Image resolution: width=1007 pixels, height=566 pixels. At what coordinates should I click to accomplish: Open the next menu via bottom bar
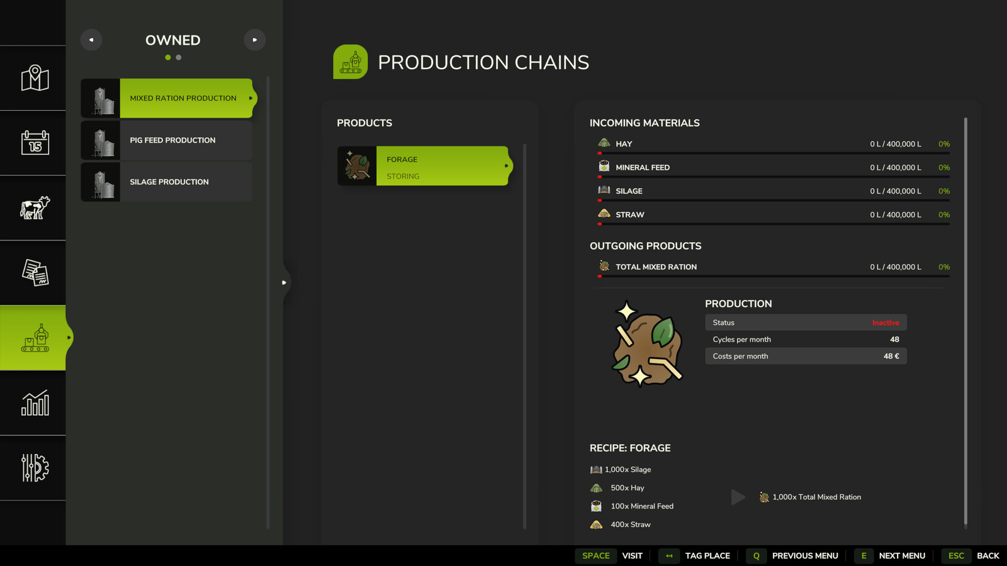pyautogui.click(x=903, y=555)
